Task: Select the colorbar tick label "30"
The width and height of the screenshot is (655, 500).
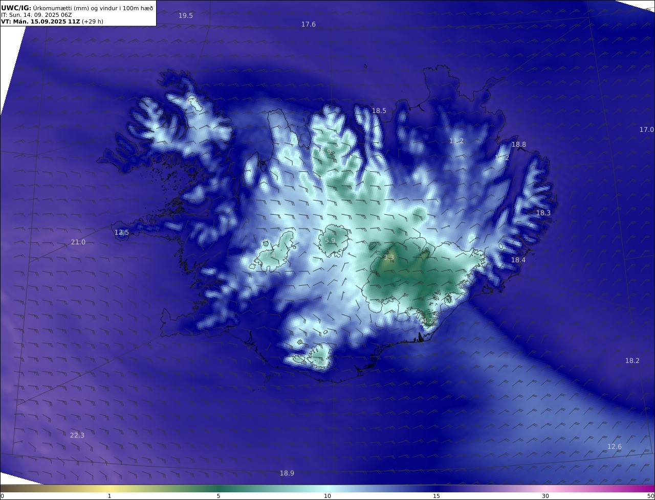Action: (x=545, y=496)
